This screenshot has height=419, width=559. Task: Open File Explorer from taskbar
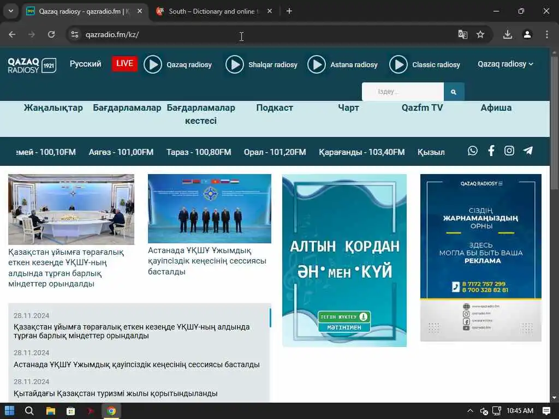pos(50,411)
